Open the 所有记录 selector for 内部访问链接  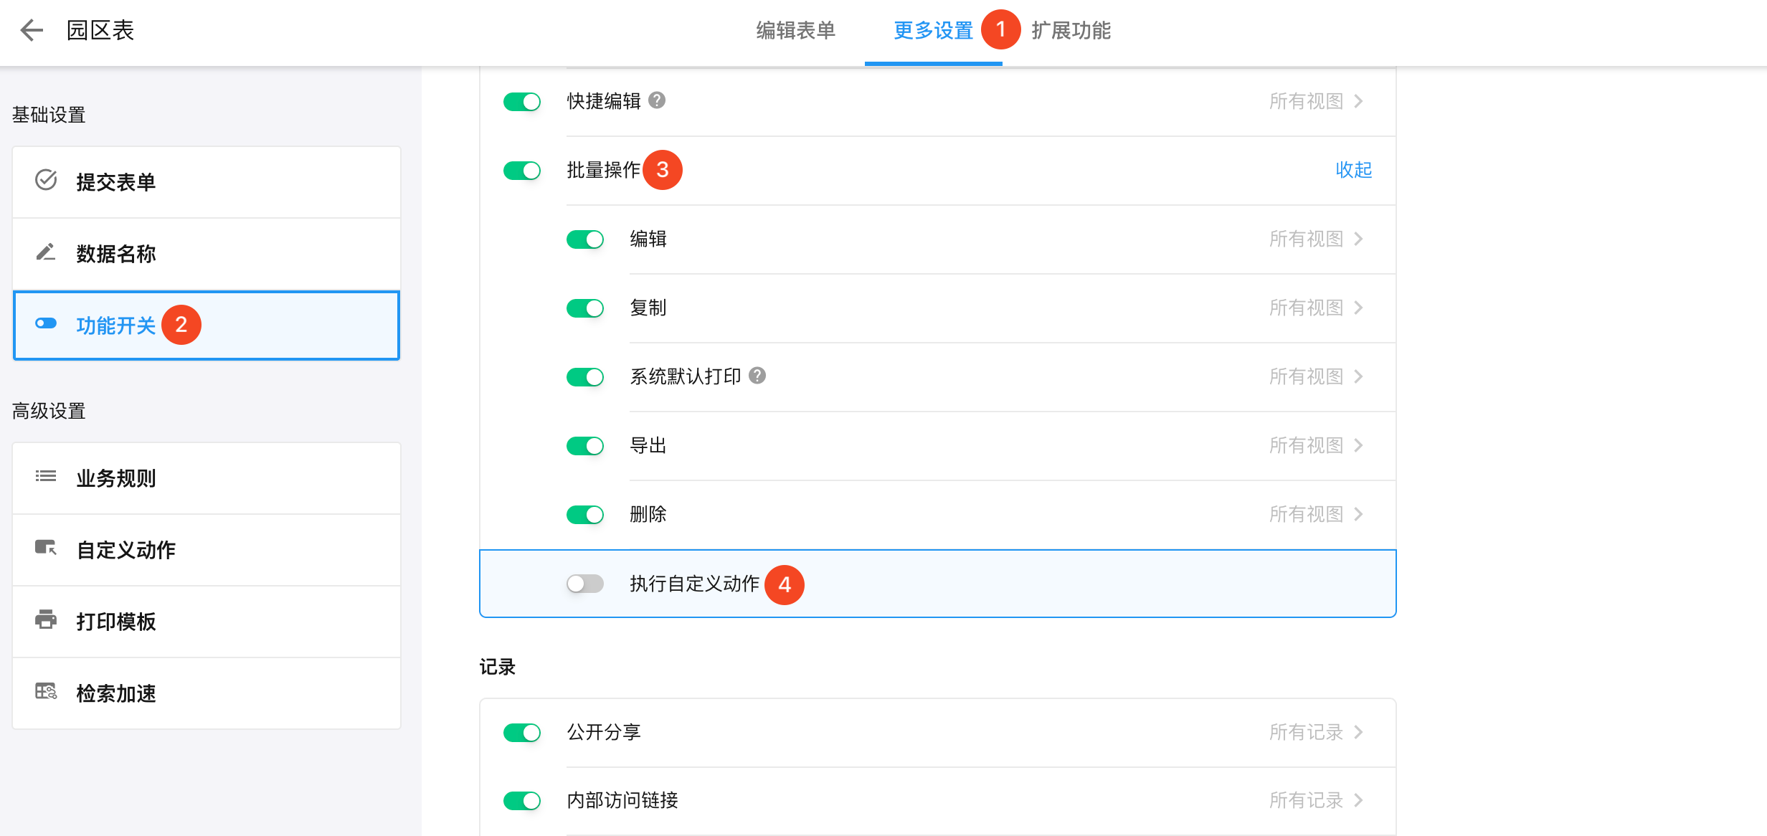(1315, 800)
